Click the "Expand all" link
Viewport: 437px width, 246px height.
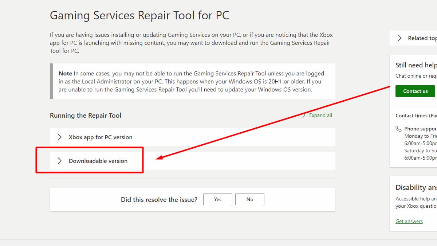pyautogui.click(x=320, y=115)
